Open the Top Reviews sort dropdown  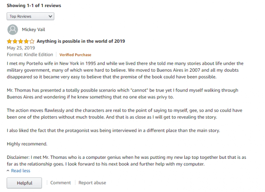click(x=30, y=16)
